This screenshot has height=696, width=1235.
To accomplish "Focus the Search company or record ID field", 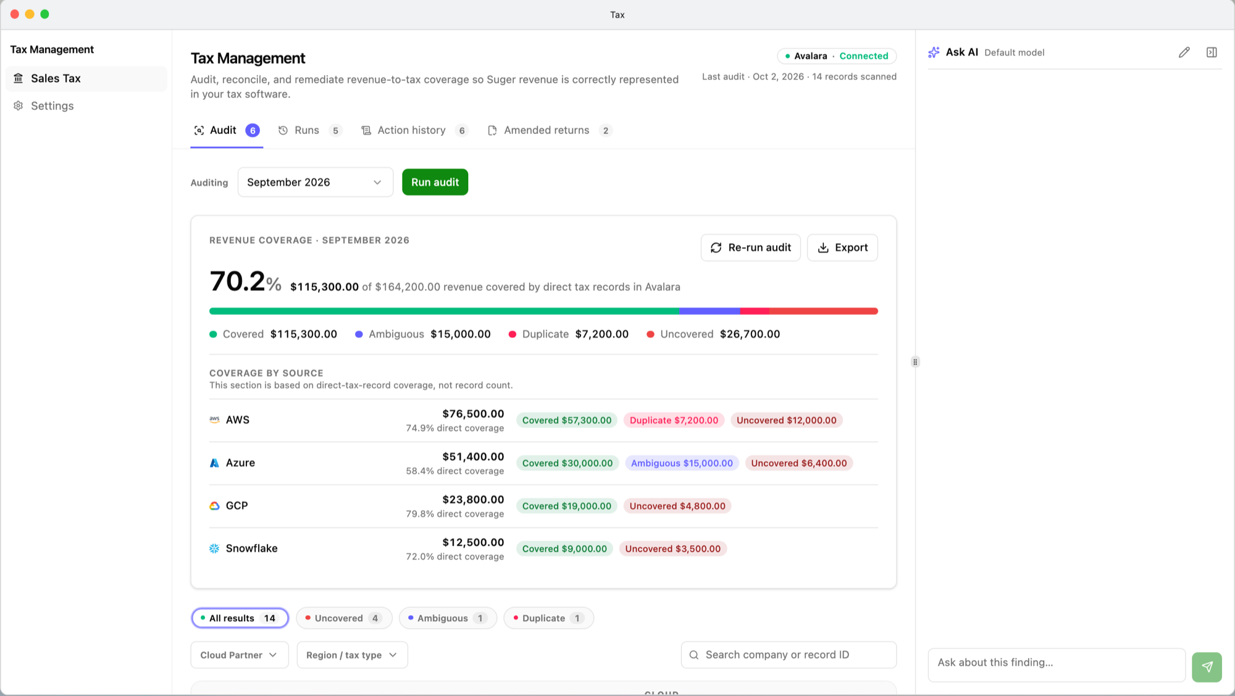I will [789, 655].
